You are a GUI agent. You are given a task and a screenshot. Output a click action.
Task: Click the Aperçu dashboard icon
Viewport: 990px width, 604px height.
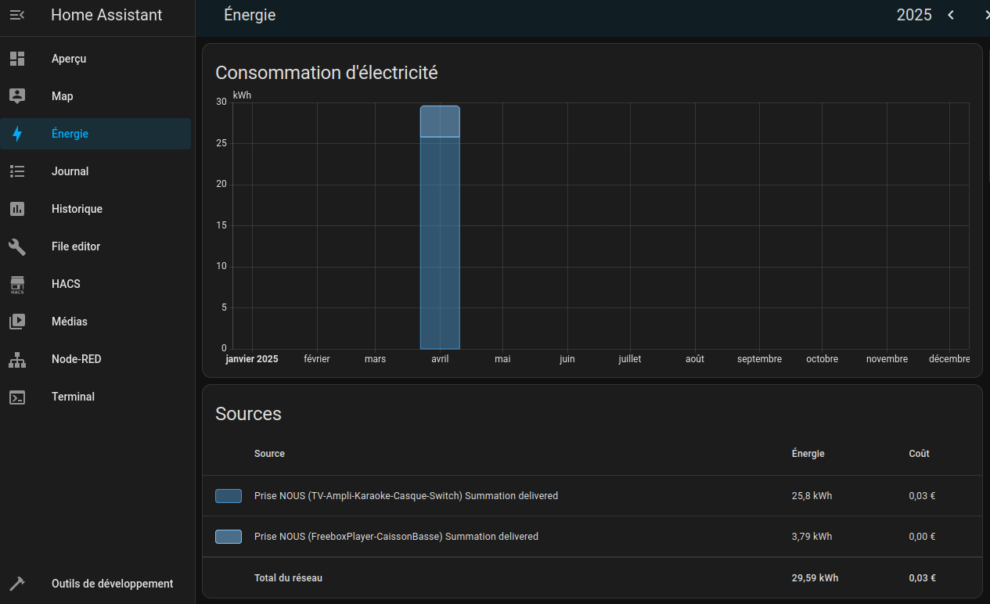click(17, 59)
